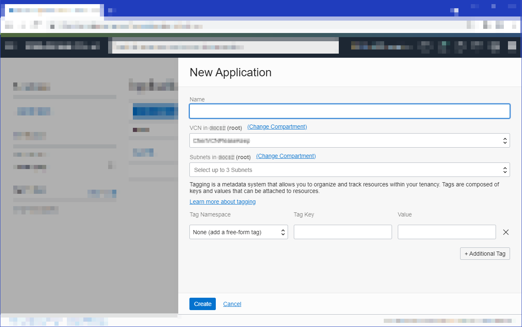Open Cloud Shell from the console header

(425, 46)
